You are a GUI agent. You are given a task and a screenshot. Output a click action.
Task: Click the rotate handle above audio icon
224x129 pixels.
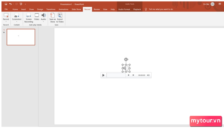[126, 59]
